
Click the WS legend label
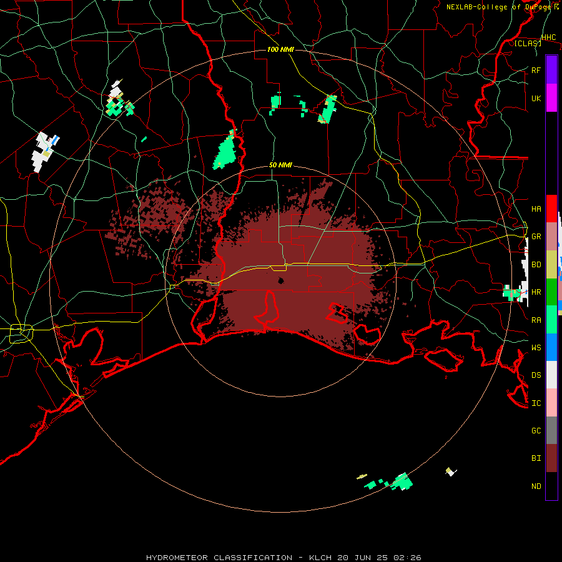pyautogui.click(x=536, y=347)
